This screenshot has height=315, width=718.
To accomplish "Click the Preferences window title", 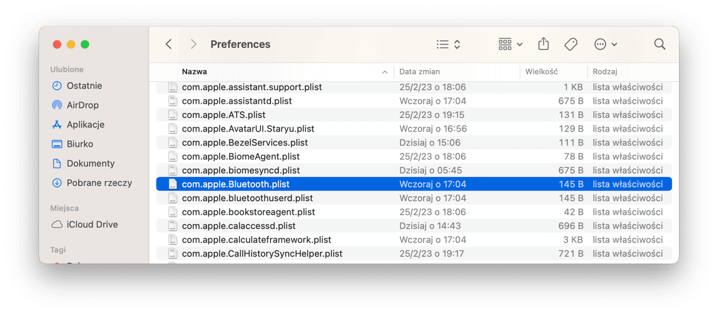I will tap(240, 44).
